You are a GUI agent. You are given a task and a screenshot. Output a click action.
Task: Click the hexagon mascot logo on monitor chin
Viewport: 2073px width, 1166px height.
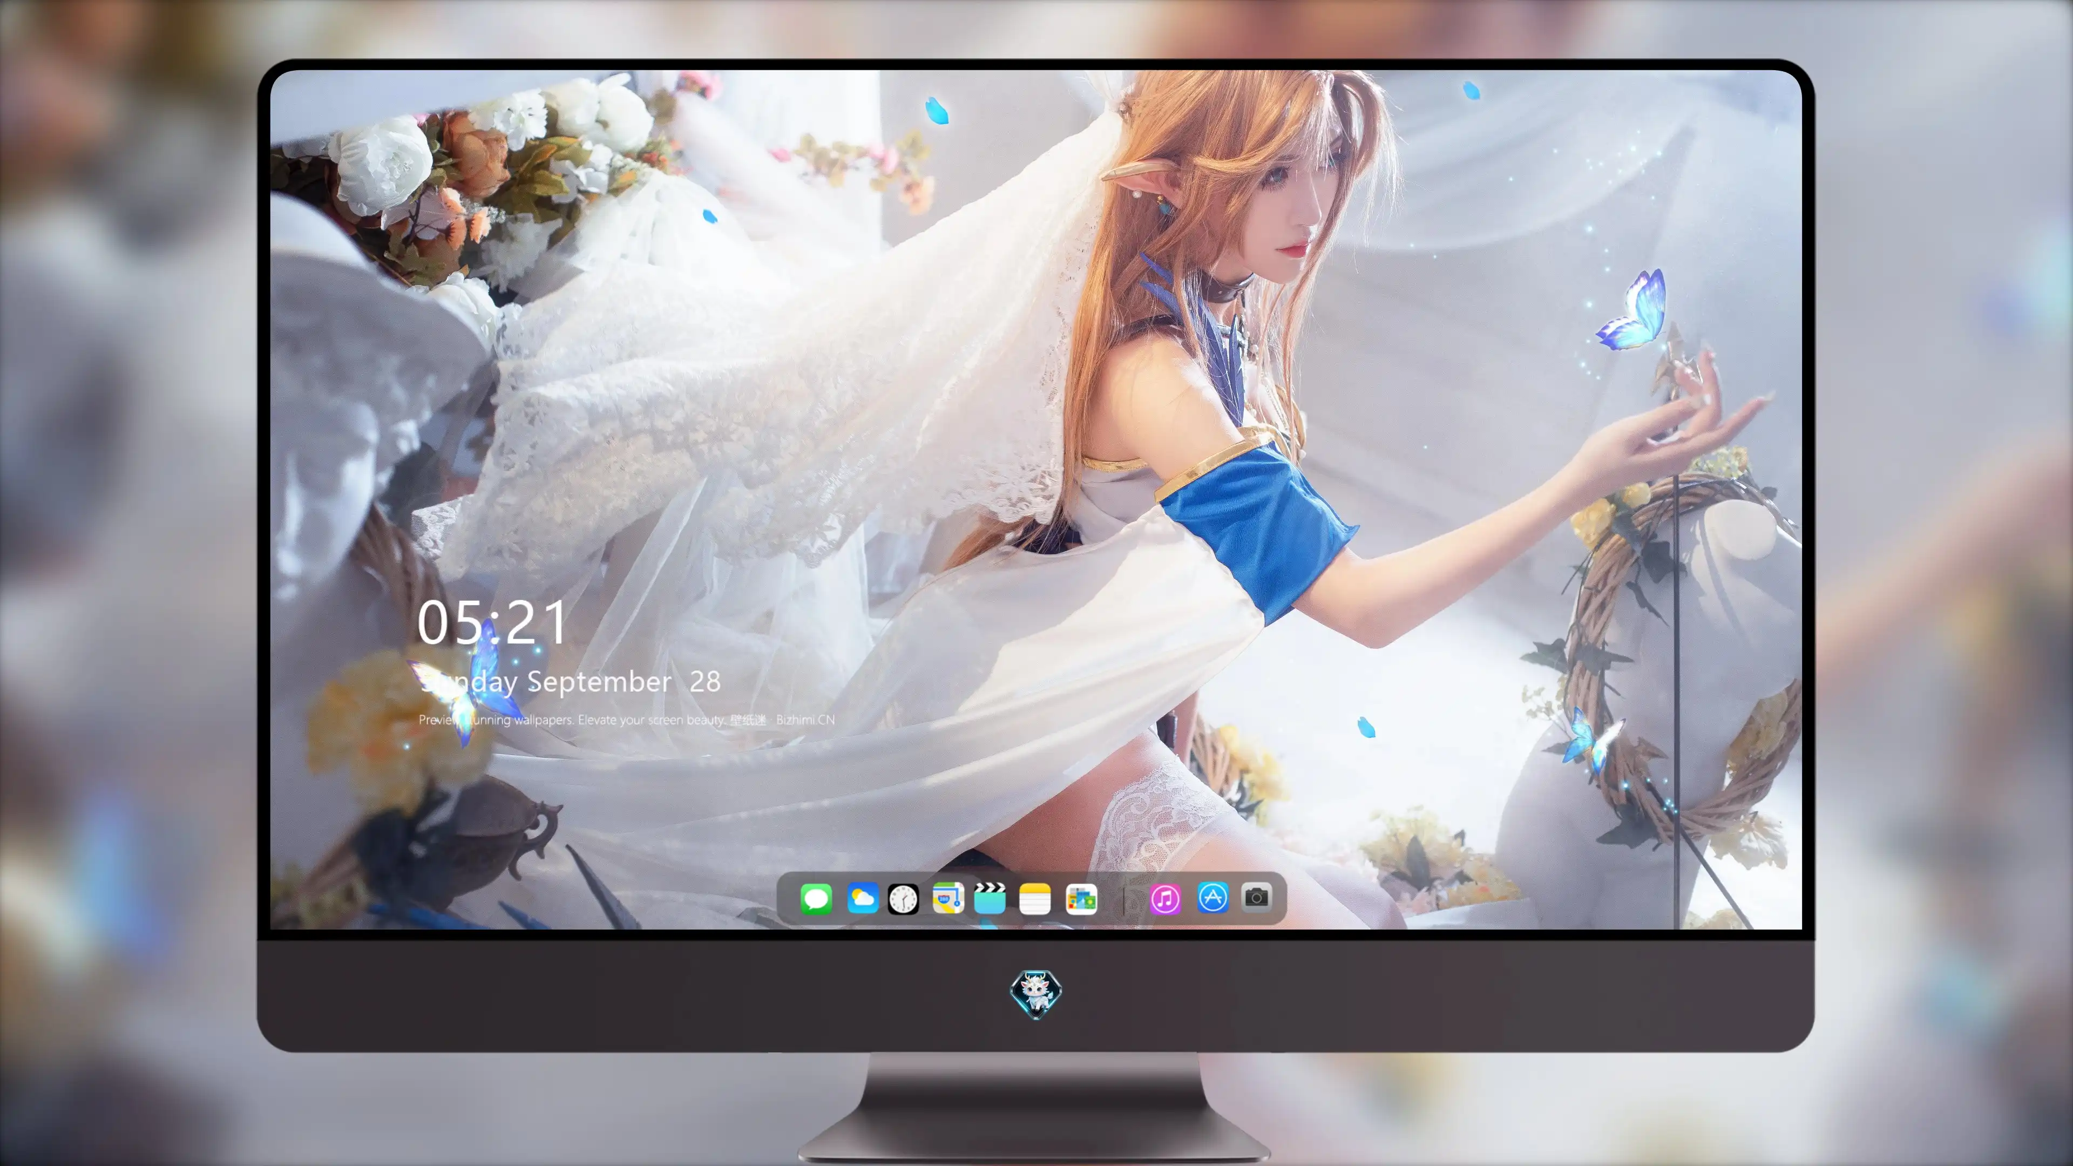pyautogui.click(x=1036, y=993)
